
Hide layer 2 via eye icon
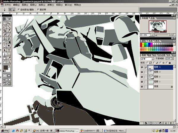(x=142, y=77)
